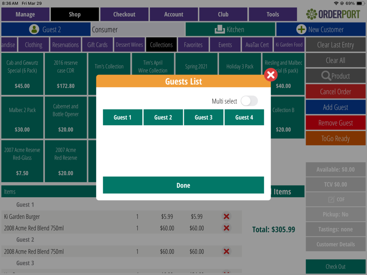Image resolution: width=367 pixels, height=275 pixels.
Task: Click the Remove Guest button
Action: 335,123
